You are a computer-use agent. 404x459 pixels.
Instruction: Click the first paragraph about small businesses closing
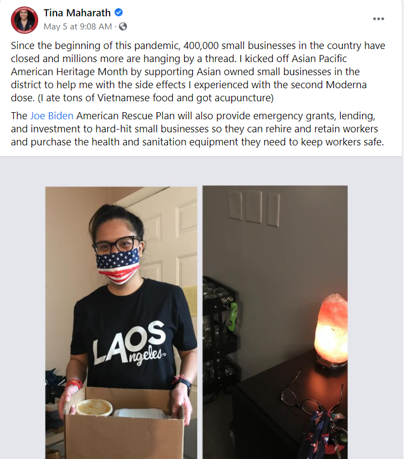[198, 72]
